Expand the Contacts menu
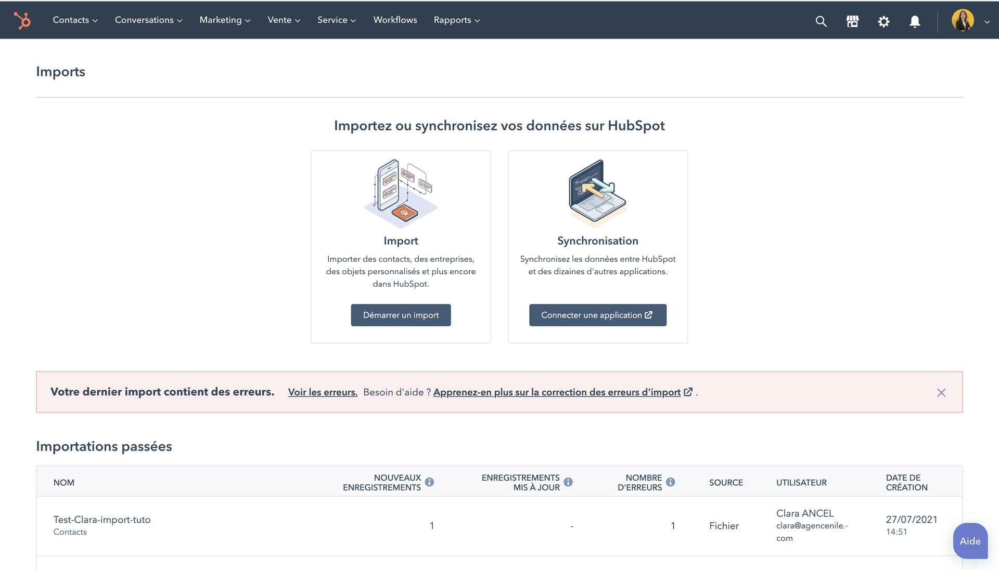 click(x=75, y=20)
